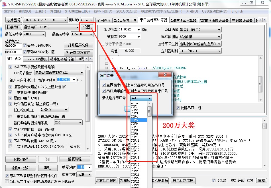Image resolution: width=271 pixels, height=188 pixels.
Task: Open STC调试接口(G) menu
Action: tap(77, 11)
